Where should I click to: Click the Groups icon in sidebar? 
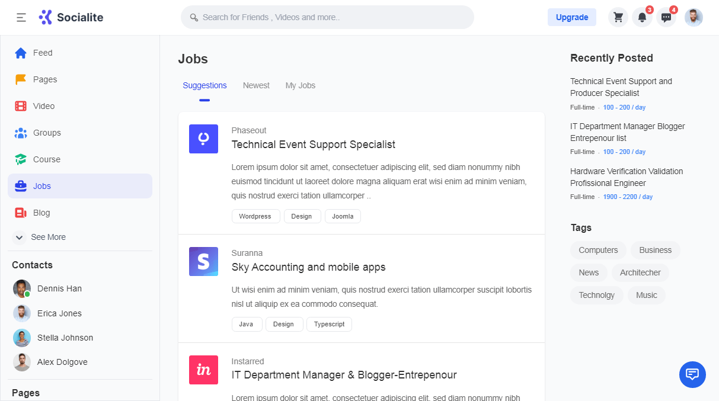point(21,133)
